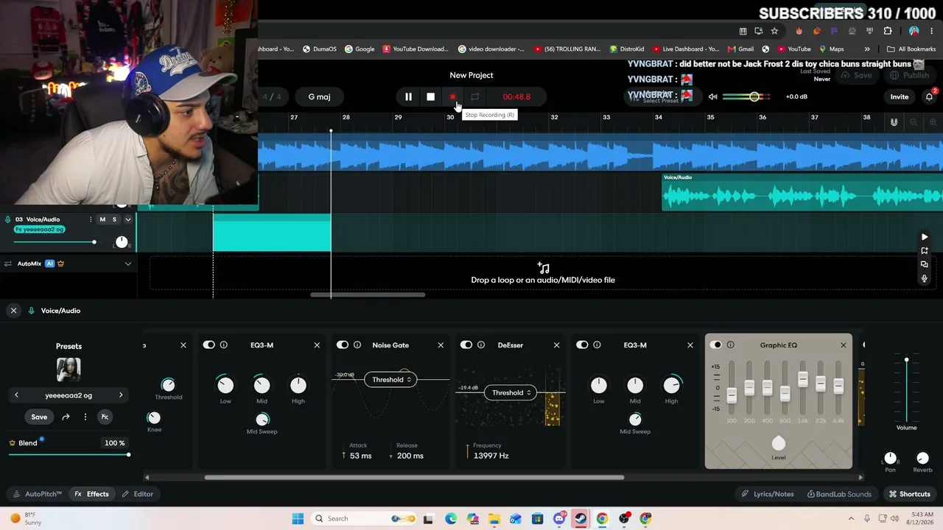
Task: Open the notifications bell
Action: pyautogui.click(x=929, y=96)
